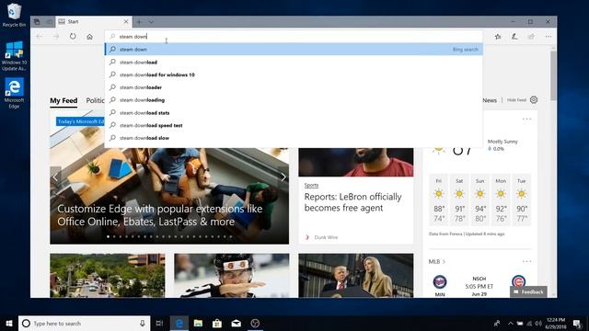589x331 pixels.
Task: Click the tabs set aside icon
Action: [37, 22]
